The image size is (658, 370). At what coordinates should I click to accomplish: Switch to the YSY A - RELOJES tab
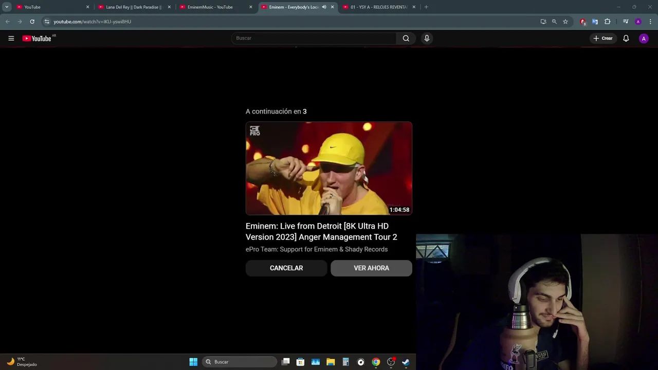tap(379, 7)
